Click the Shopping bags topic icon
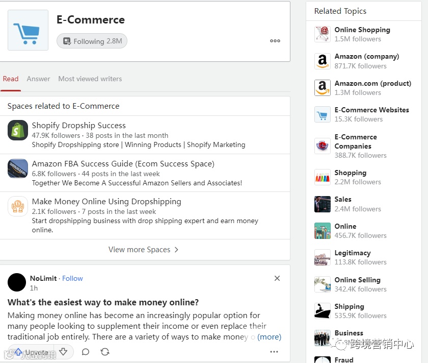 coord(323,177)
